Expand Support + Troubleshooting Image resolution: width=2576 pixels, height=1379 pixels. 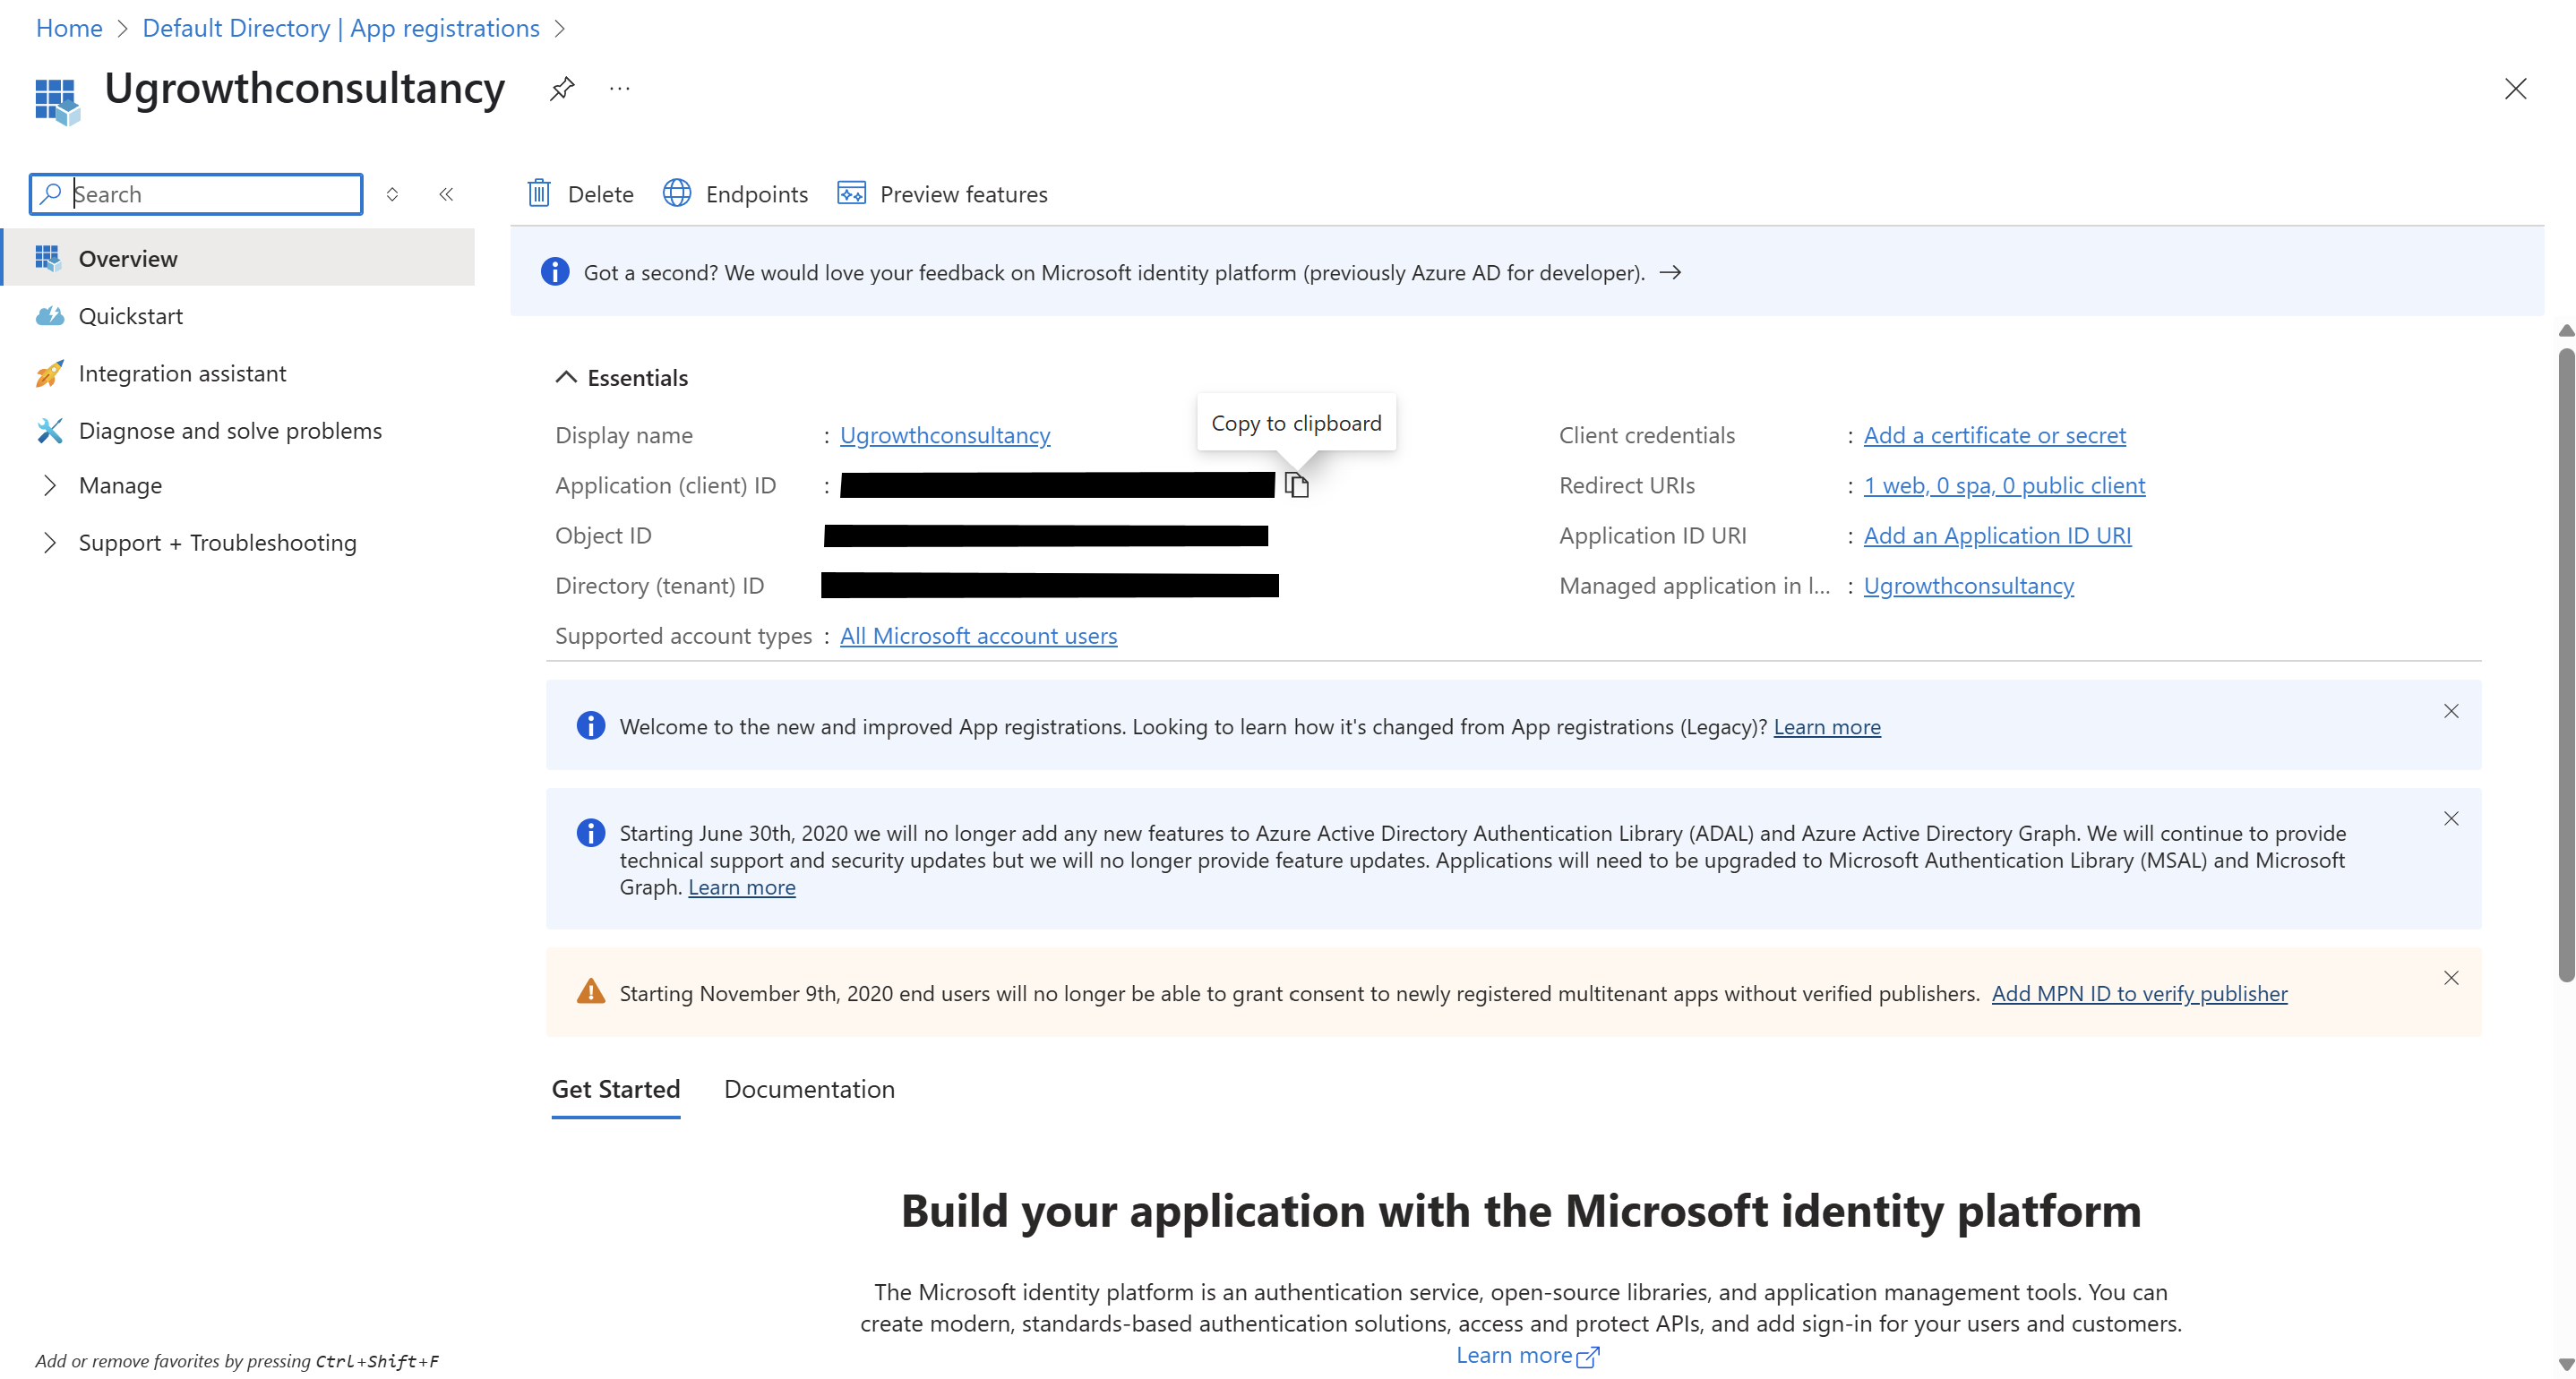point(218,542)
